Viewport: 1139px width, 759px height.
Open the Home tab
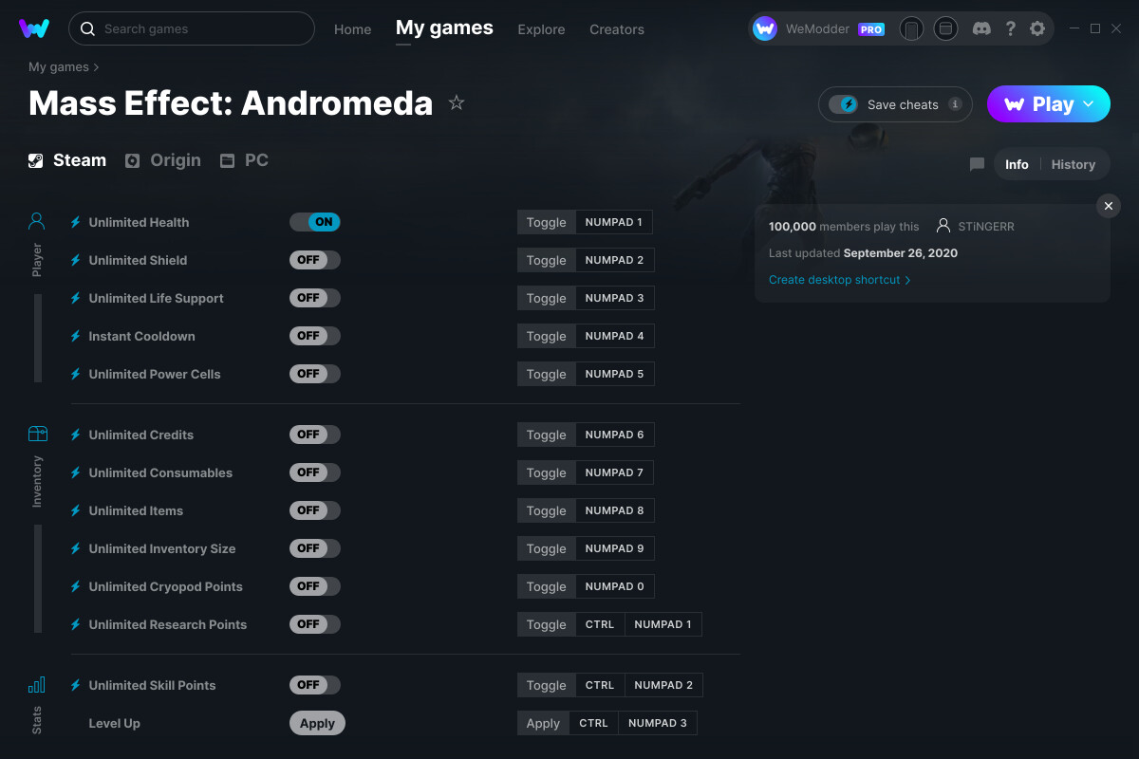click(x=352, y=29)
